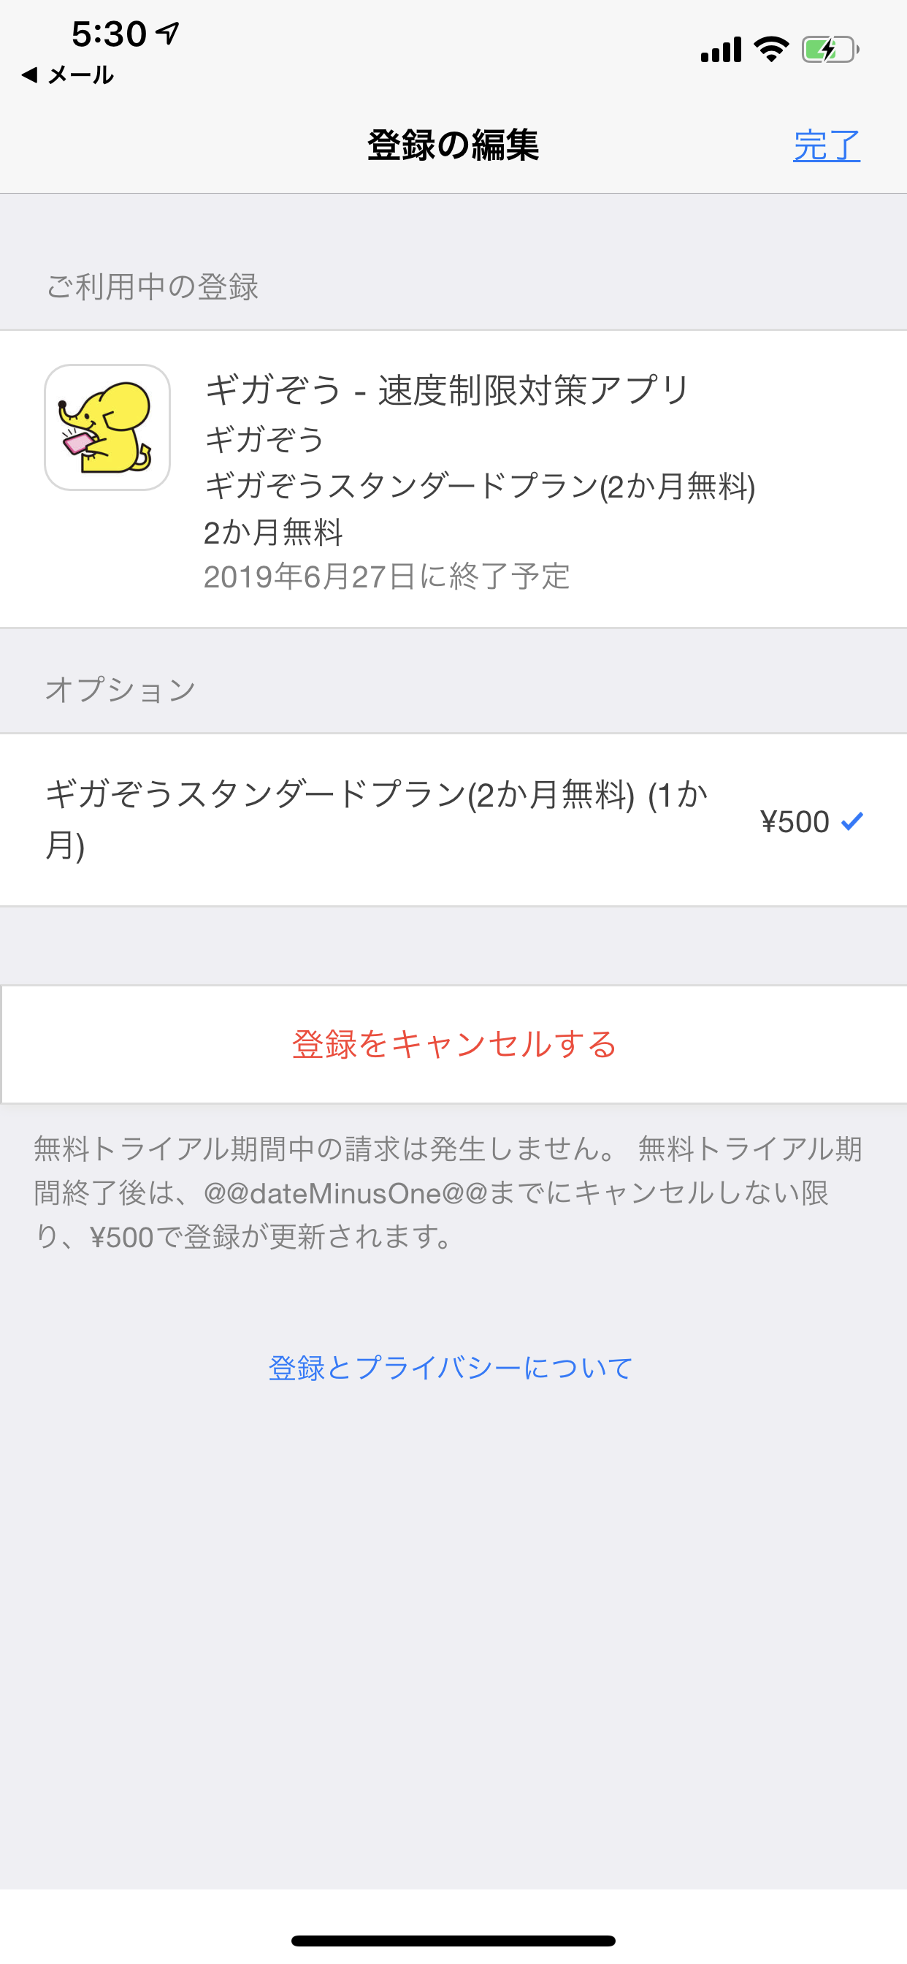Tap the Wi-Fi status icon

pos(770,50)
